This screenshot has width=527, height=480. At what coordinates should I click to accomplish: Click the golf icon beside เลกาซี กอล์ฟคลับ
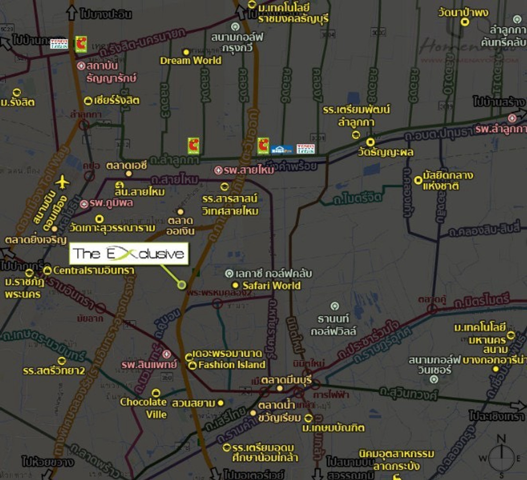click(229, 274)
